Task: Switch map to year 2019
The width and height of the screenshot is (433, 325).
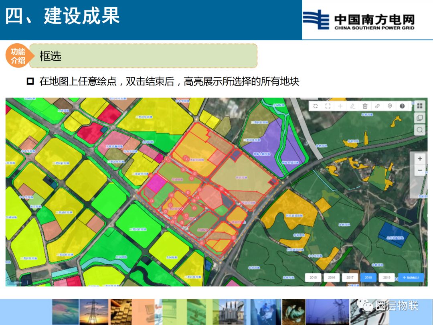Action: [x=386, y=278]
